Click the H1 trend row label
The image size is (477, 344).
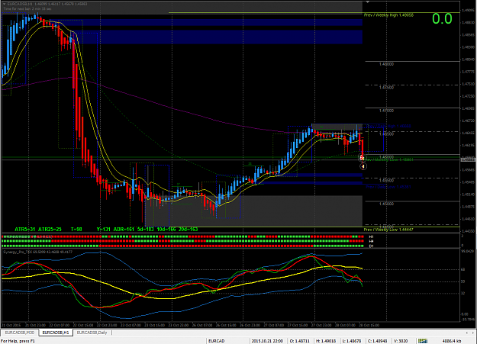pos(371,236)
